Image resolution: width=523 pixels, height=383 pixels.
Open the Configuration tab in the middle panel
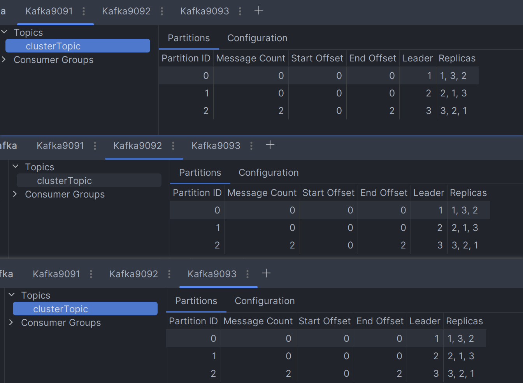pyautogui.click(x=269, y=173)
